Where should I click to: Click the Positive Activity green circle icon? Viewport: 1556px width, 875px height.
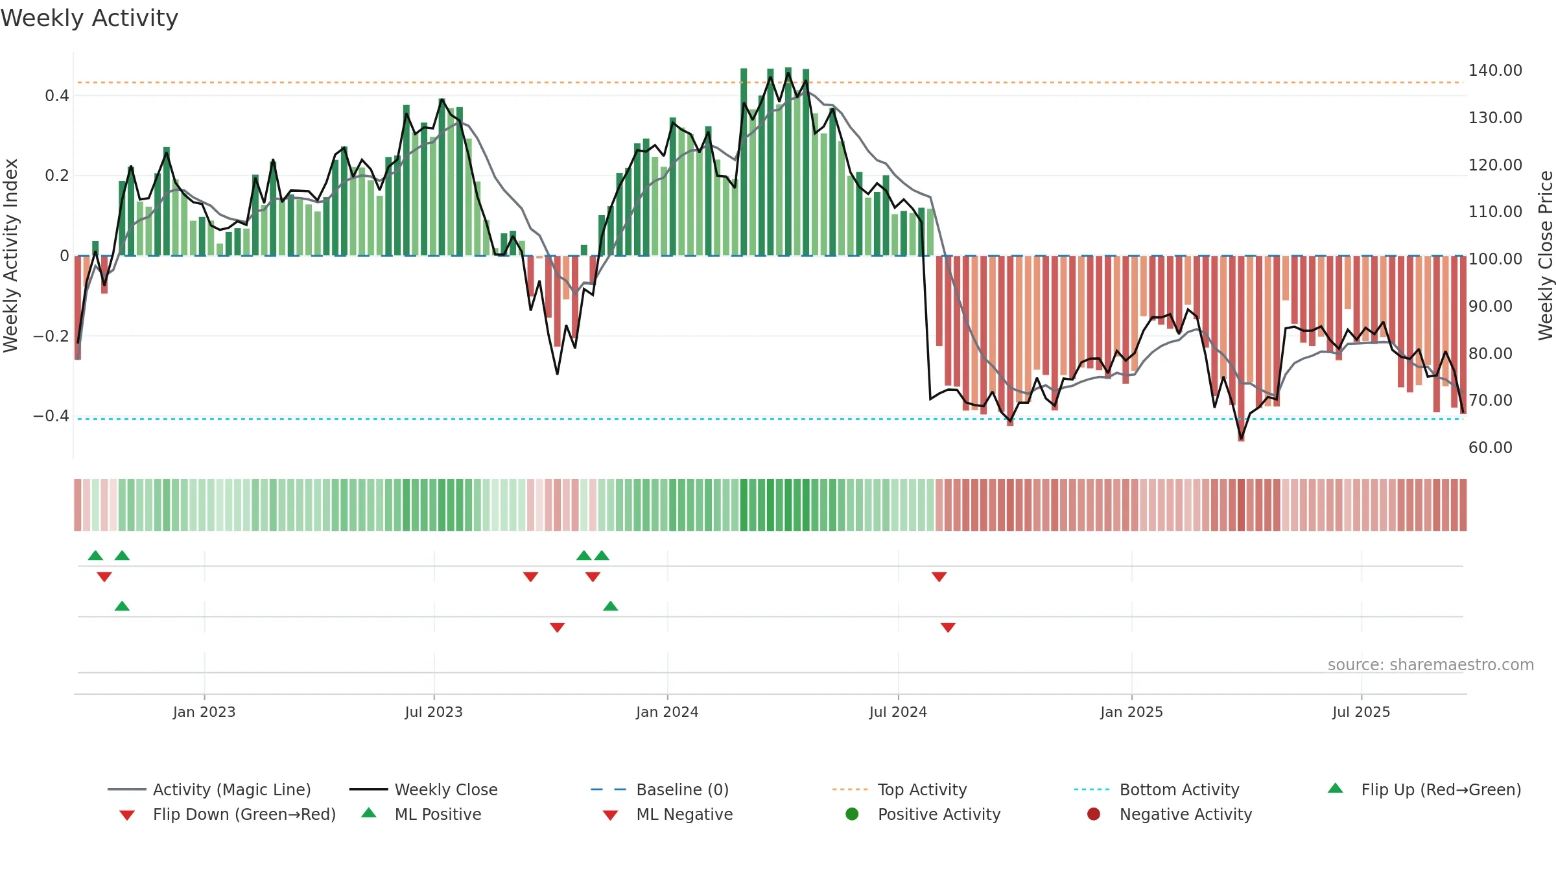(852, 814)
